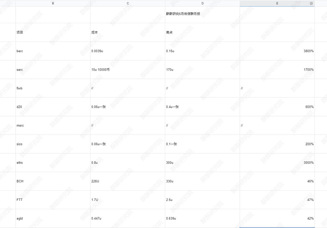327x228 pixels.
Task: Click the 高点 header cell
Action: click(202, 32)
